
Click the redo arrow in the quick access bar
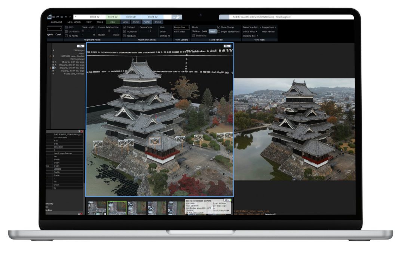click(70, 17)
